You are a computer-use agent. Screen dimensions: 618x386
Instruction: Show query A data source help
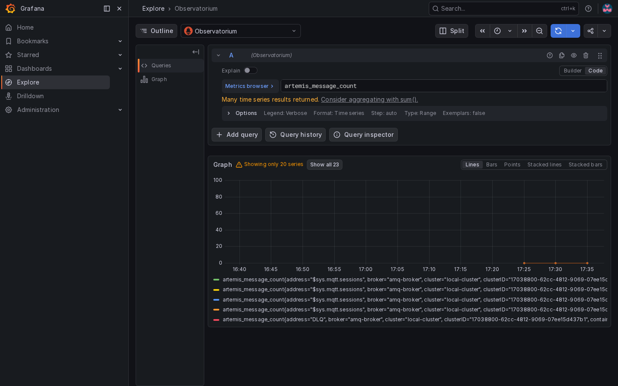pyautogui.click(x=550, y=55)
